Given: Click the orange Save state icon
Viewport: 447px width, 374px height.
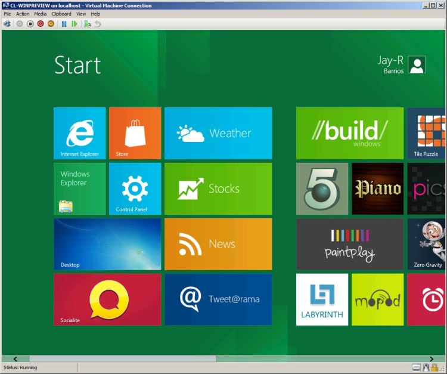Looking at the screenshot, I should coord(51,24).
